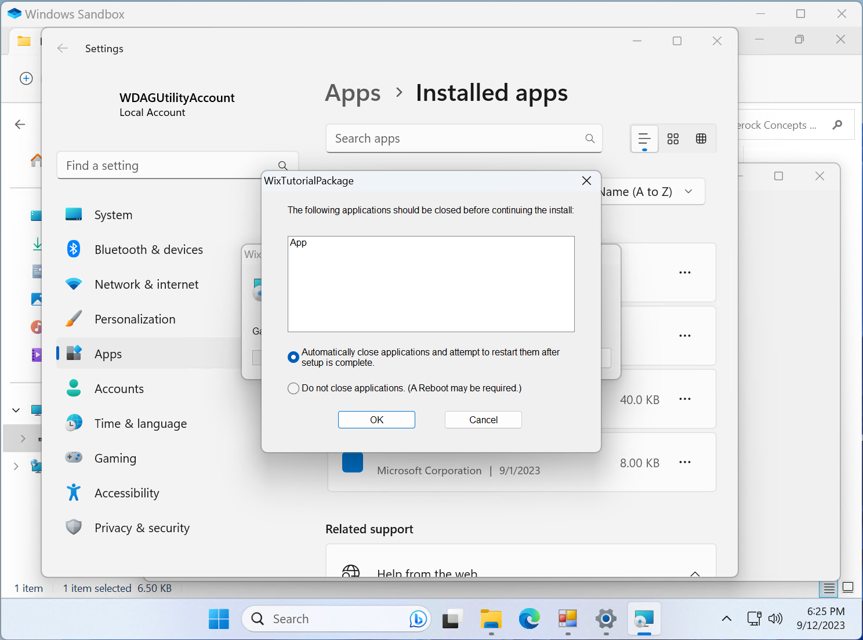The image size is (863, 640).
Task: Select Accounts in the Settings sidebar
Action: click(x=119, y=388)
